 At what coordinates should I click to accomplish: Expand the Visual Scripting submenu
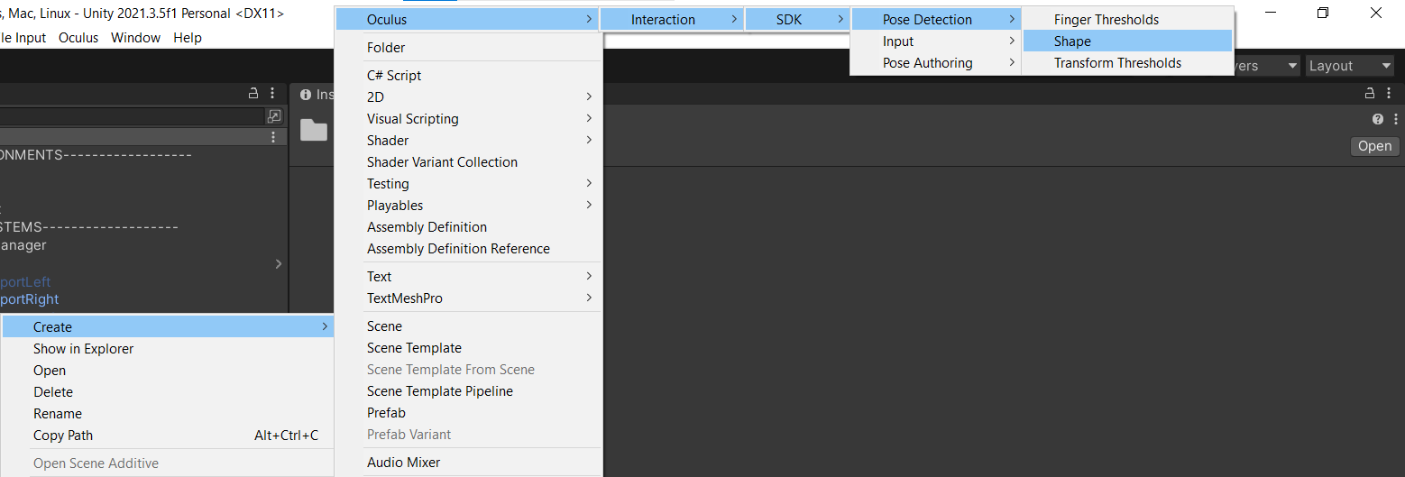467,119
